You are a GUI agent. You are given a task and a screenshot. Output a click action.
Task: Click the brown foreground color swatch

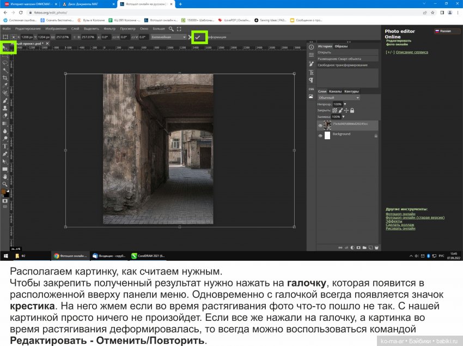tap(4, 192)
